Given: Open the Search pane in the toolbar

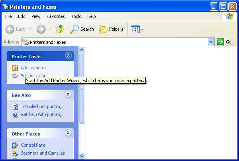Looking at the screenshot, I should [82, 29].
